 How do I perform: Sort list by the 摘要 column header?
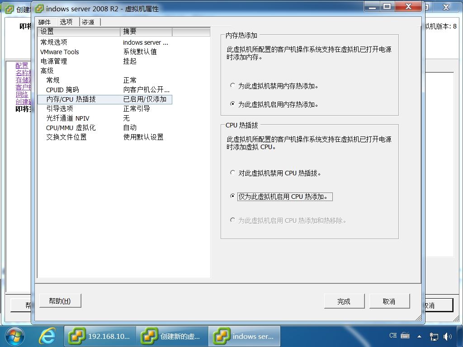pos(146,32)
